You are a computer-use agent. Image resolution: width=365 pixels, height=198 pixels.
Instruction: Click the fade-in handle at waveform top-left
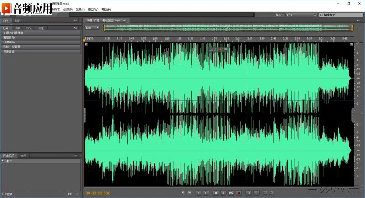(x=86, y=44)
